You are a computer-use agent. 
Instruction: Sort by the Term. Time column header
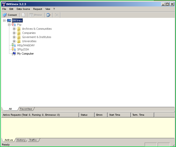[143, 115]
